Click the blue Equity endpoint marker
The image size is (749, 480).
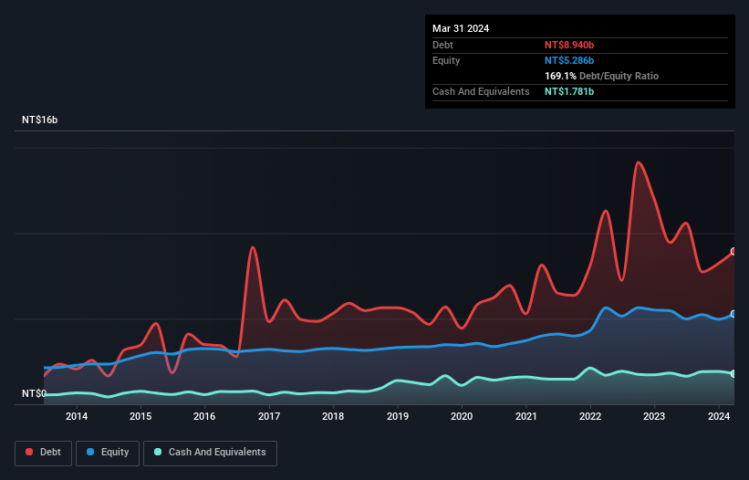[733, 314]
